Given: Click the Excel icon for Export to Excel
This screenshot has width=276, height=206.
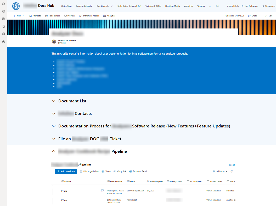Looking at the screenshot, I should point(130,171).
